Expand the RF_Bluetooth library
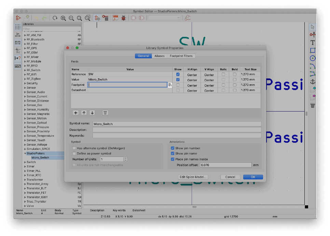Image resolution: width=330 pixels, height=236 pixels. coord(25,40)
